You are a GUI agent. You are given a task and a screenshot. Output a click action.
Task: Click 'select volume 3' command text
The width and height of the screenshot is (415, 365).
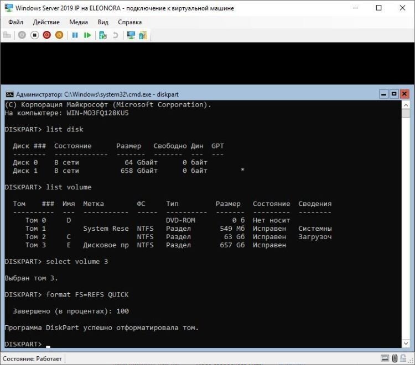click(x=77, y=262)
